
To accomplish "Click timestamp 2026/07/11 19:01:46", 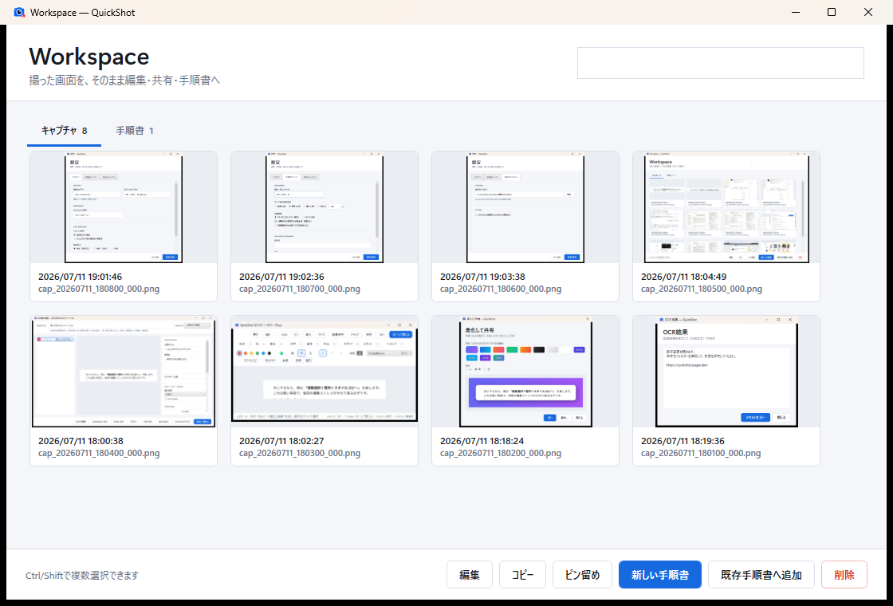I will [x=81, y=277].
